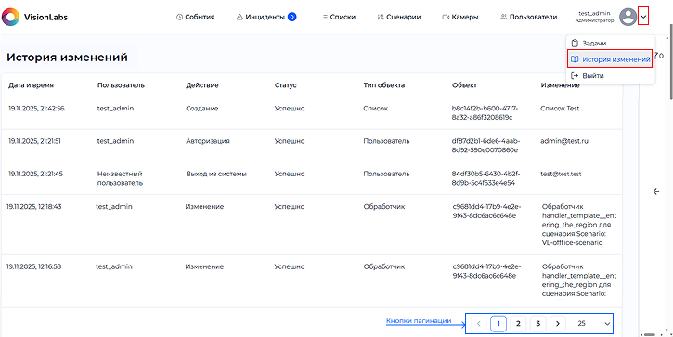Click the Выход из системы action cell
This screenshot has height=337, width=673.
coord(216,174)
